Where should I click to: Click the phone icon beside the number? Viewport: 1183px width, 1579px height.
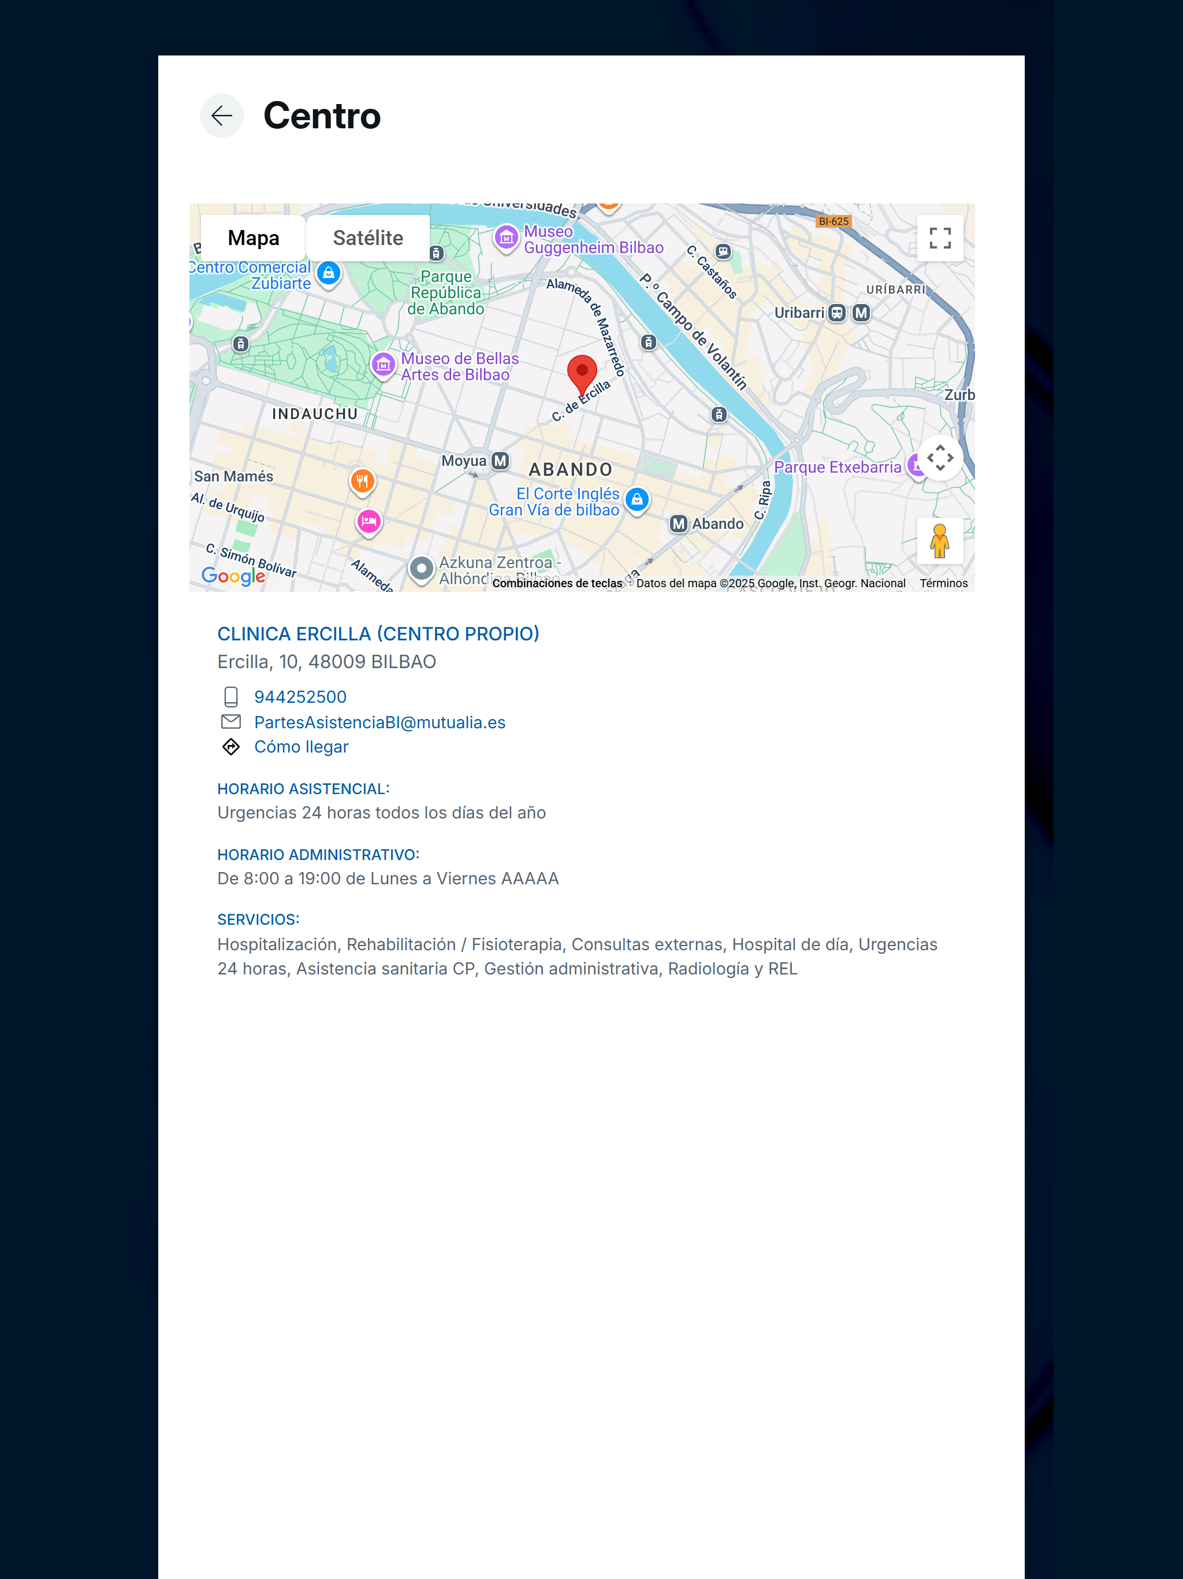pyautogui.click(x=230, y=696)
